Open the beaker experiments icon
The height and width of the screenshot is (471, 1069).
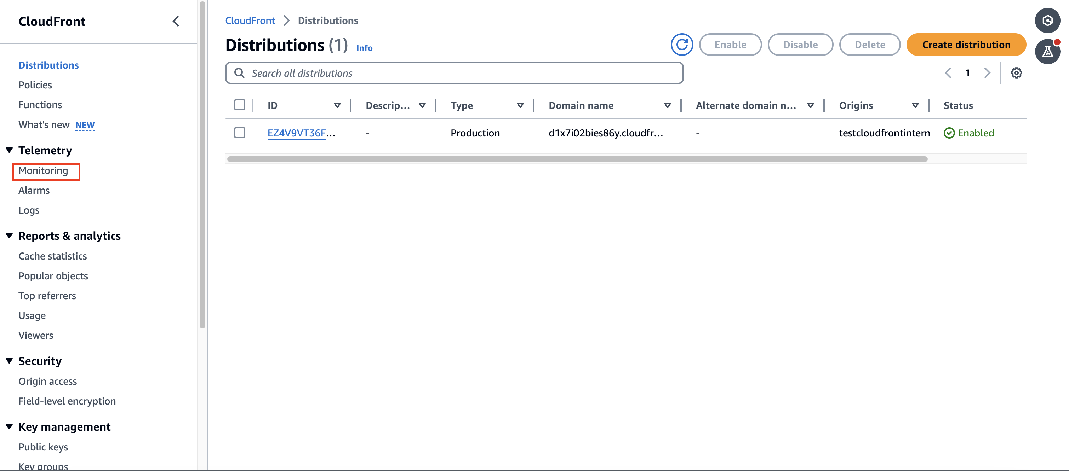[x=1047, y=51]
